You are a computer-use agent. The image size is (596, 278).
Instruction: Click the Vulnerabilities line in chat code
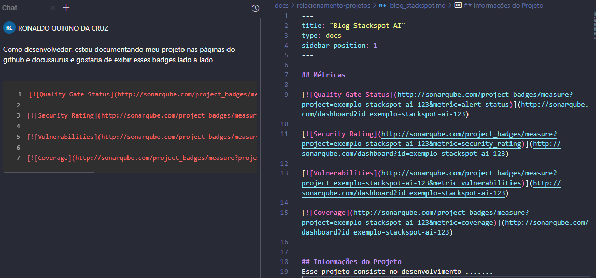(143, 137)
